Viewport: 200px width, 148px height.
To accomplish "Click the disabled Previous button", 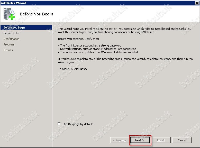I will pos(120,140).
